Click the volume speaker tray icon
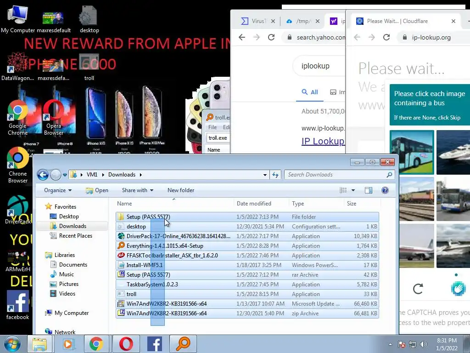The height and width of the screenshot is (353, 470). (x=423, y=344)
